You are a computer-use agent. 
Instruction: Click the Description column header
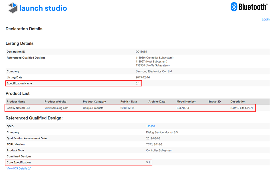238,102
